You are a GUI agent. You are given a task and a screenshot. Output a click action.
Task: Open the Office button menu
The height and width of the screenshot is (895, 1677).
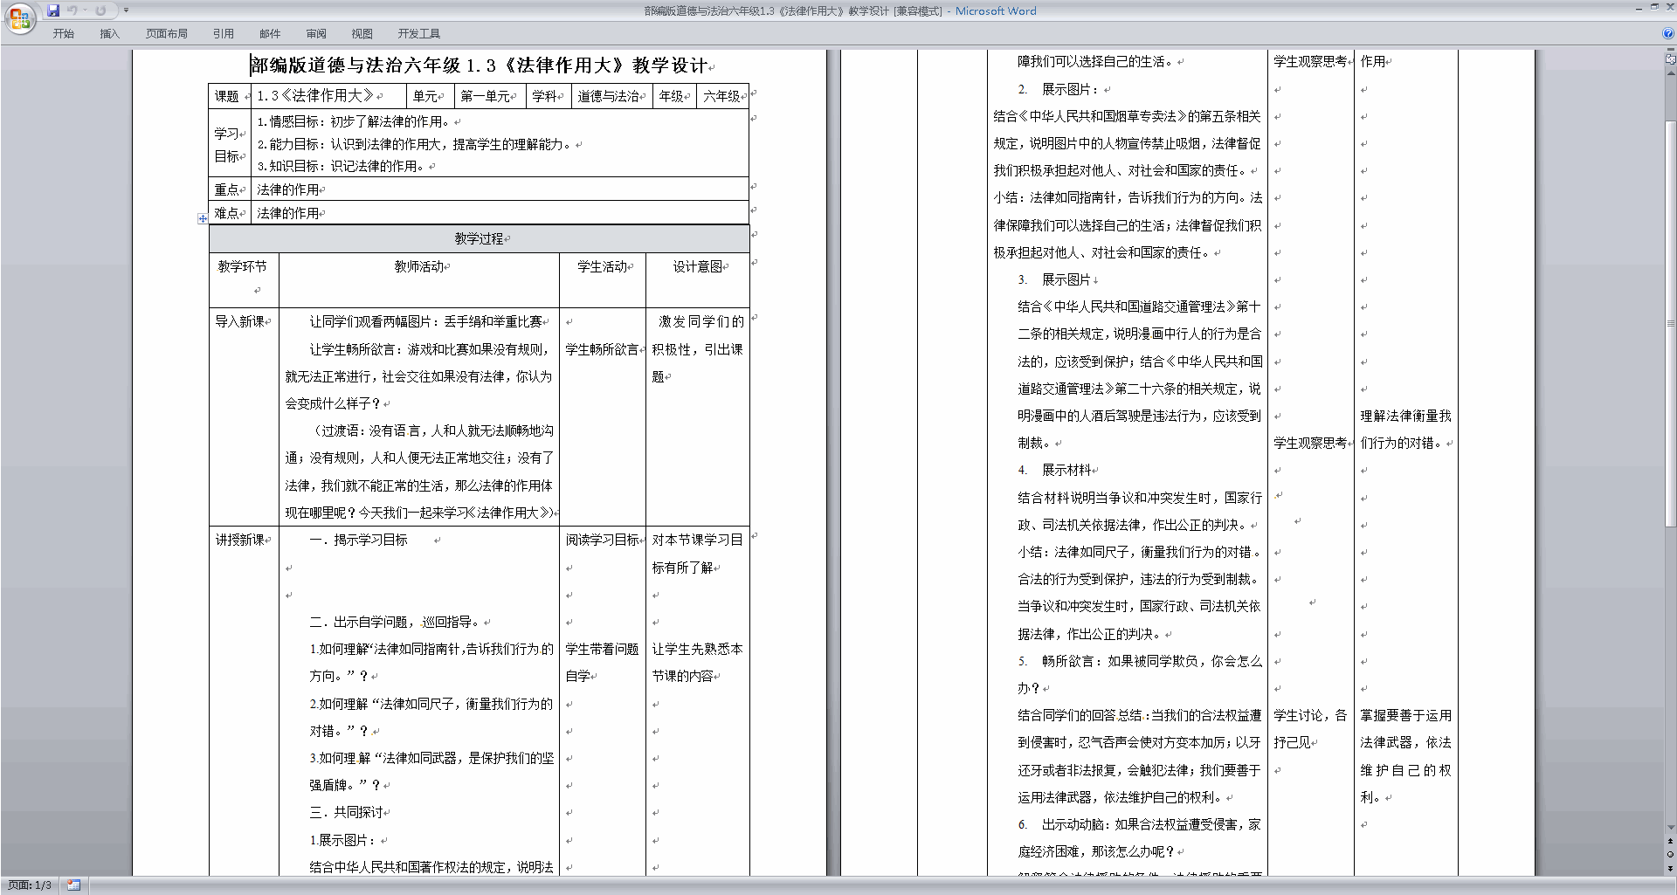pos(19,18)
